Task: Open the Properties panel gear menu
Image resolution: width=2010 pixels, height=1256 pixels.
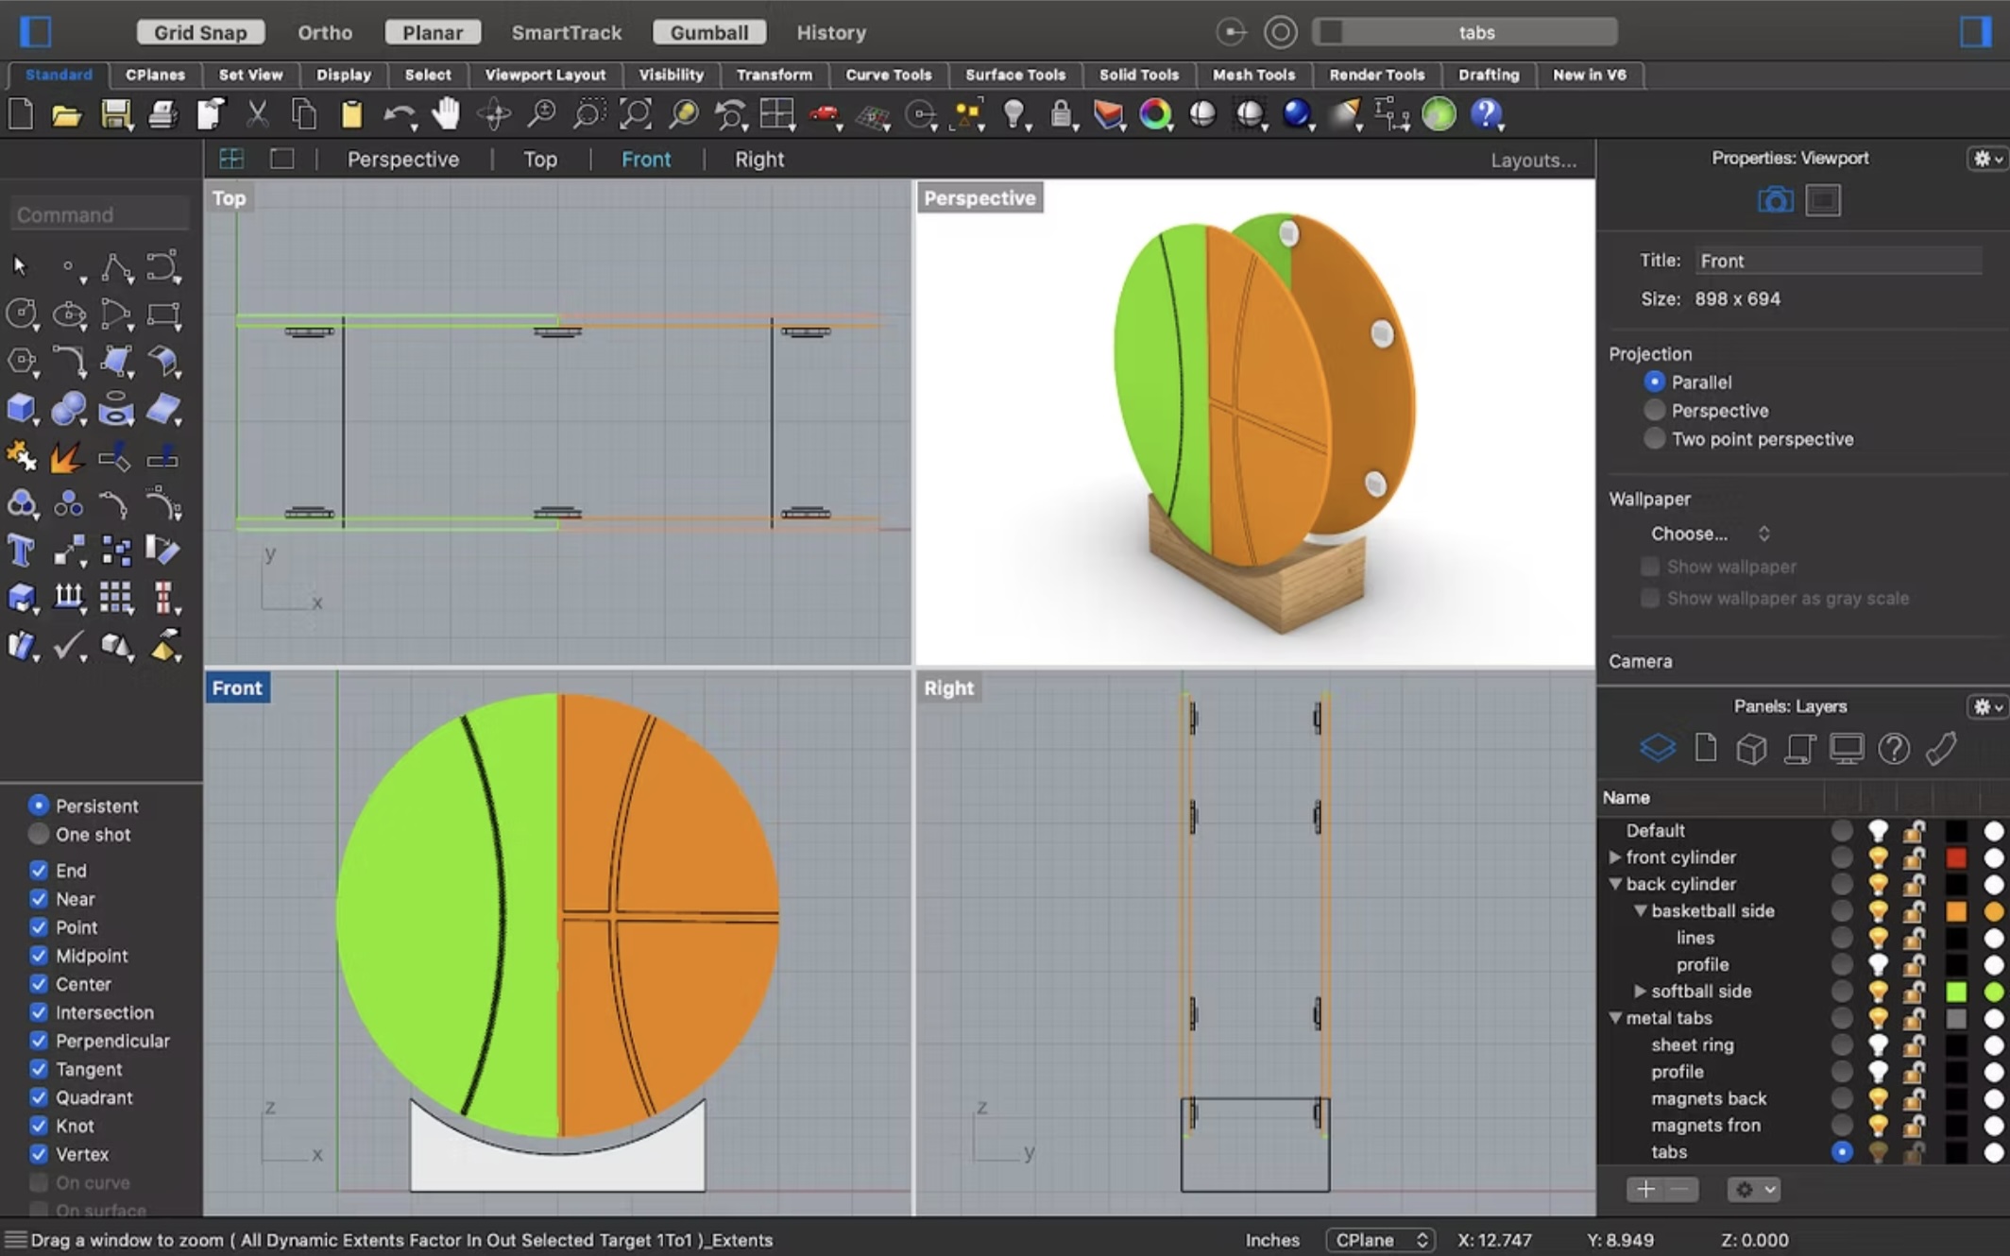Action: (1986, 159)
